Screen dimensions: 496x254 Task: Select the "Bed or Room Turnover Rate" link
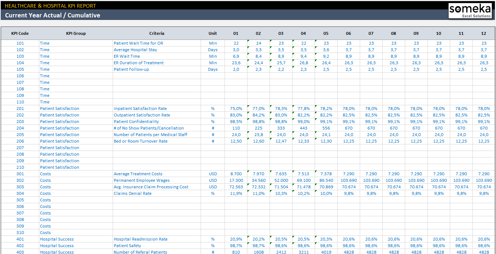[x=141, y=141]
